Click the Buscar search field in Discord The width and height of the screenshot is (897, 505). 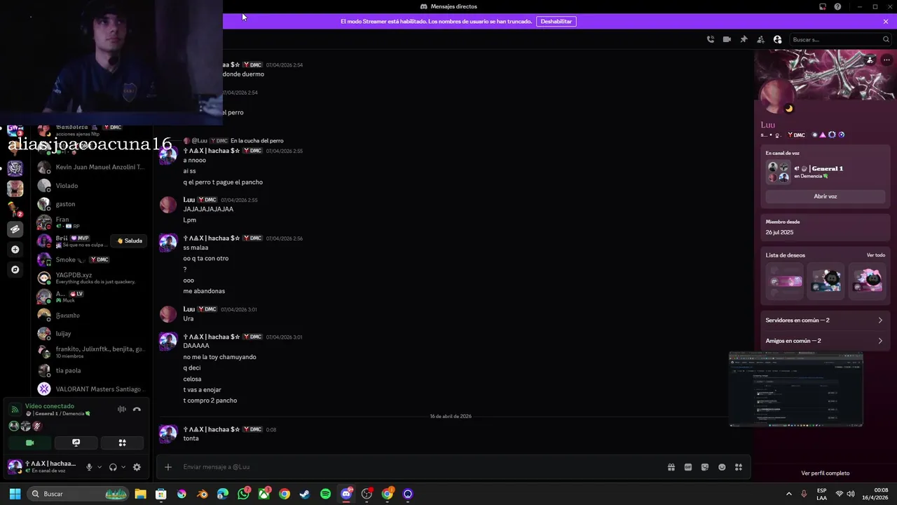click(x=840, y=39)
